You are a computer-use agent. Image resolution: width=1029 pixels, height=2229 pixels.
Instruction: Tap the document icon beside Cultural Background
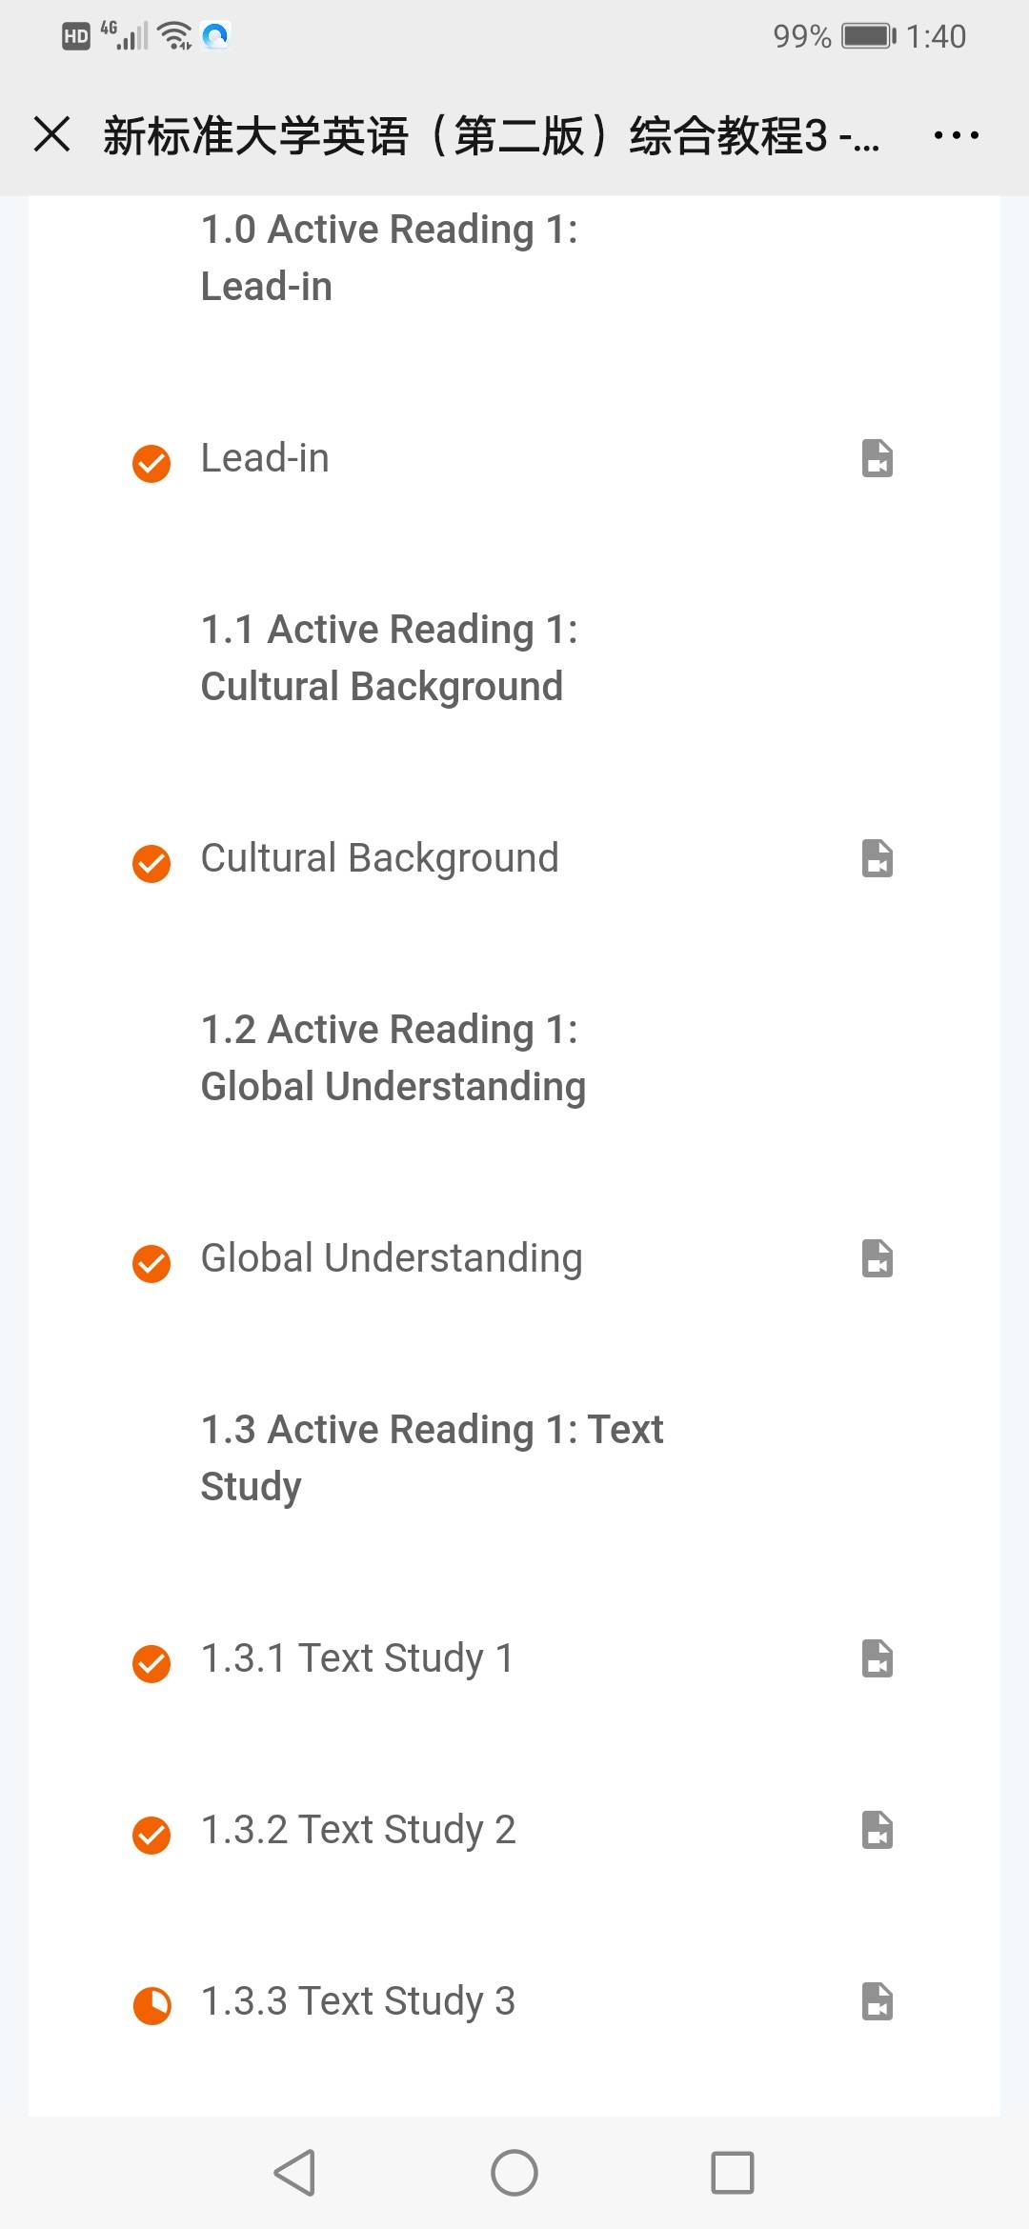pyautogui.click(x=877, y=858)
